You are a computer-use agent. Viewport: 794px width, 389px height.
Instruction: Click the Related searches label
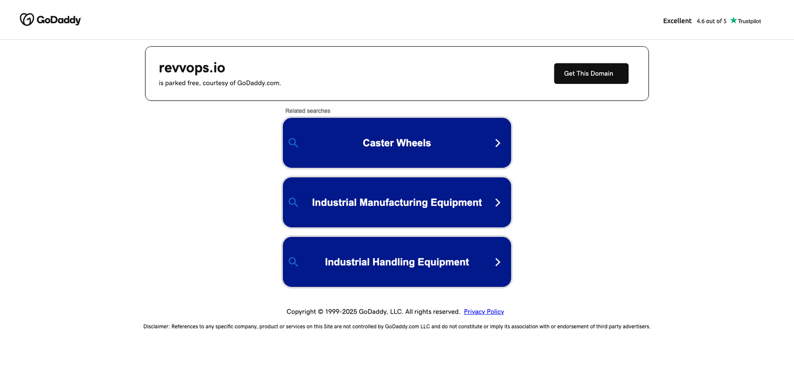pos(308,111)
